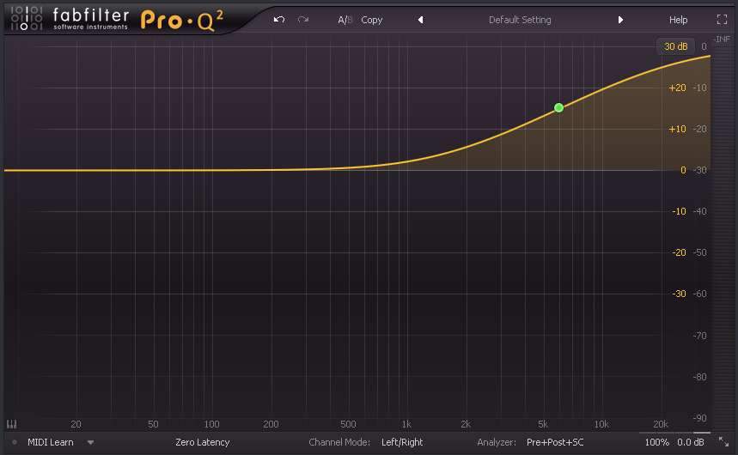Image resolution: width=738 pixels, height=455 pixels.
Task: Toggle the MIDI indicator dot
Action: (15, 442)
